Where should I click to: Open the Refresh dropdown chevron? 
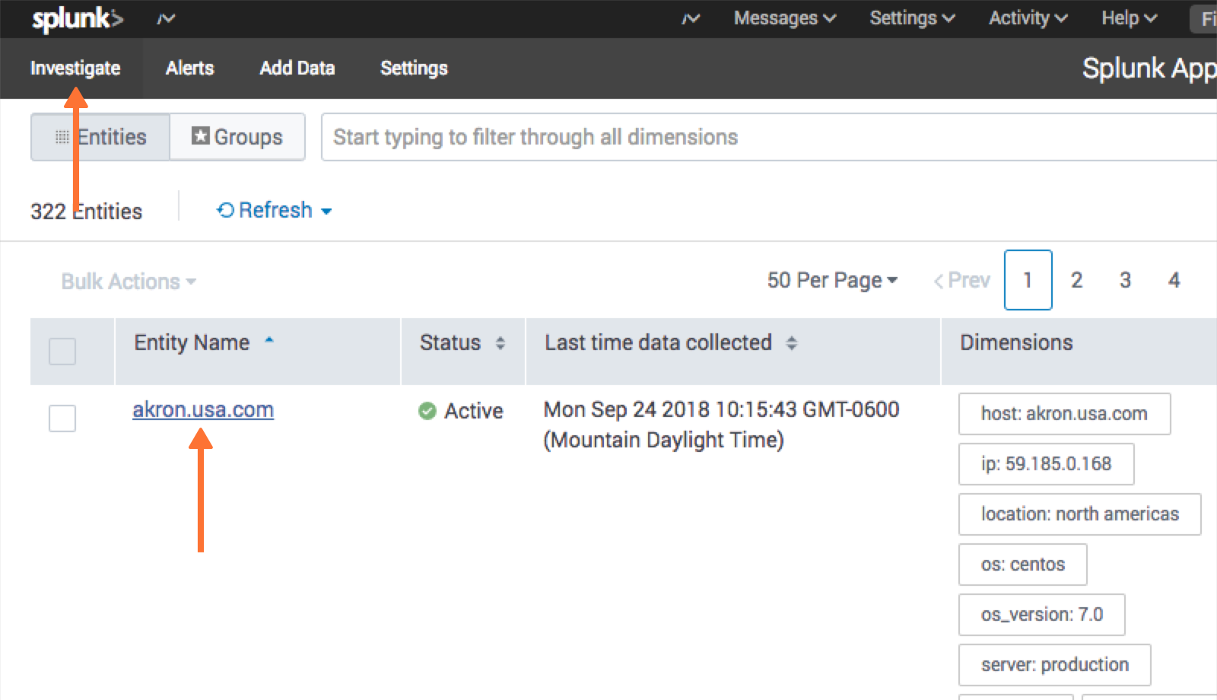327,212
